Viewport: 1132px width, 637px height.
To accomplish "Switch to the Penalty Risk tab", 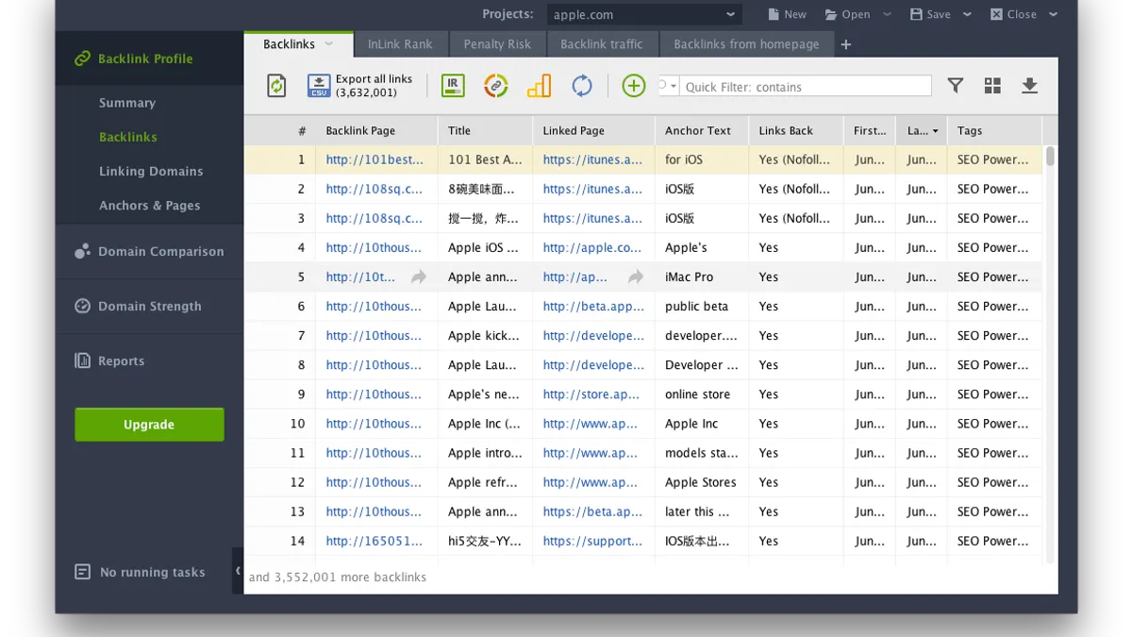I will [x=497, y=44].
